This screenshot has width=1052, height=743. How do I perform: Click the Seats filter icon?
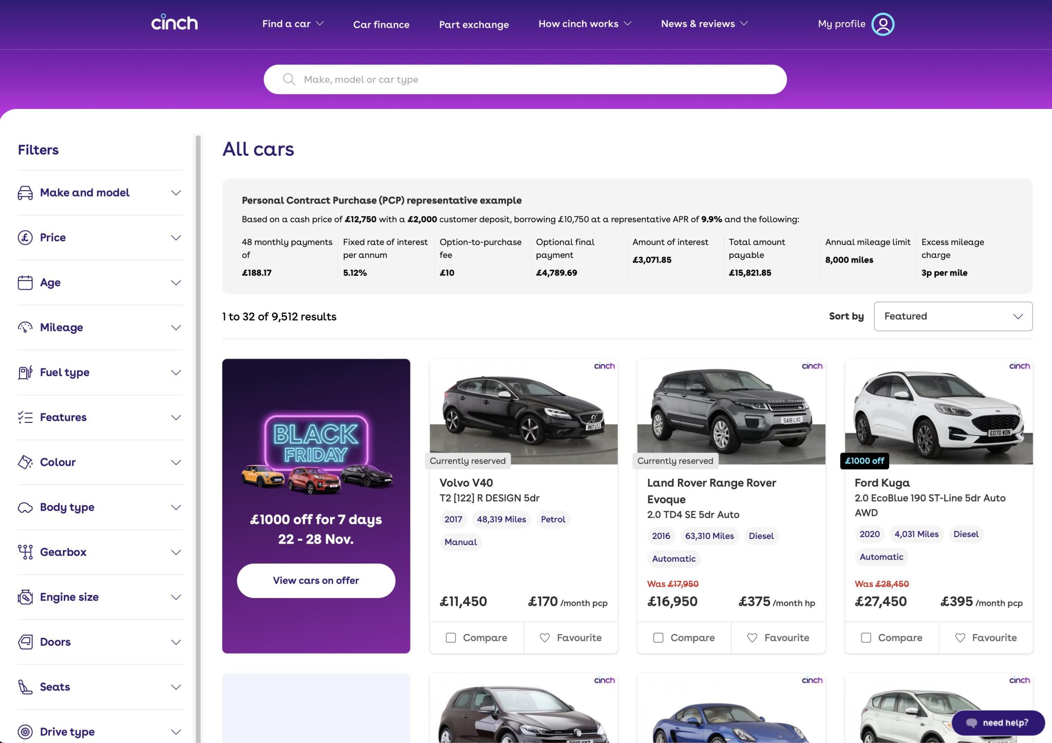click(25, 686)
